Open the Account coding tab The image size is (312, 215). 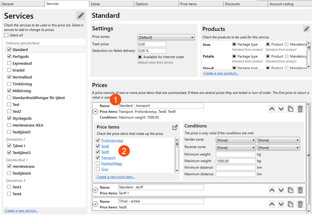pos(289,4)
